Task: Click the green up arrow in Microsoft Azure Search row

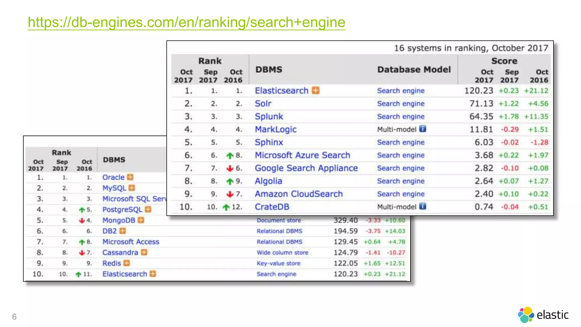Action: pyautogui.click(x=230, y=155)
